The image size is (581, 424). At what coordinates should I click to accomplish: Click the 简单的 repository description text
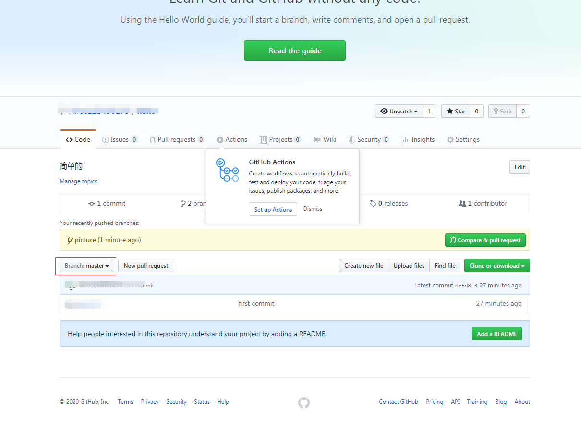point(71,166)
